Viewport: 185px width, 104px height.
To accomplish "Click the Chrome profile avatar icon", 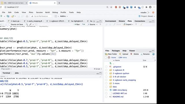I will tap(150, 7).
